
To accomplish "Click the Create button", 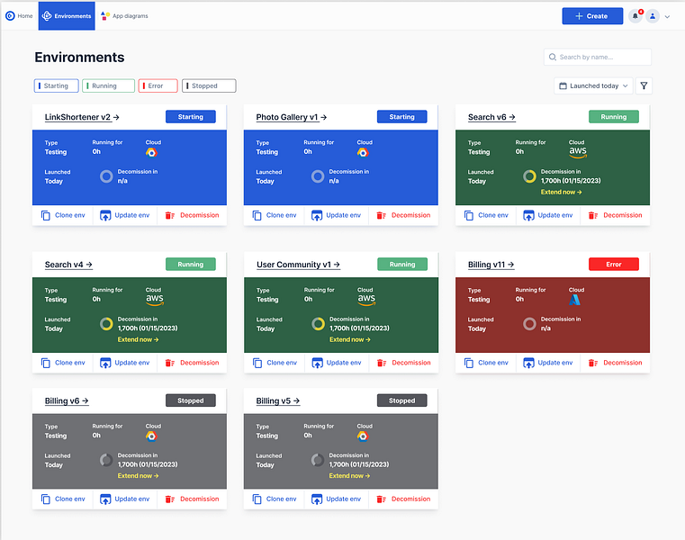I will 592,16.
